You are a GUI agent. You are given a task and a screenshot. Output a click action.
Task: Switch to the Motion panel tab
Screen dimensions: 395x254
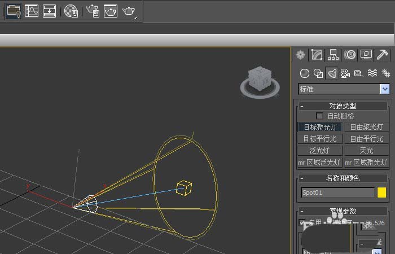(x=350, y=54)
